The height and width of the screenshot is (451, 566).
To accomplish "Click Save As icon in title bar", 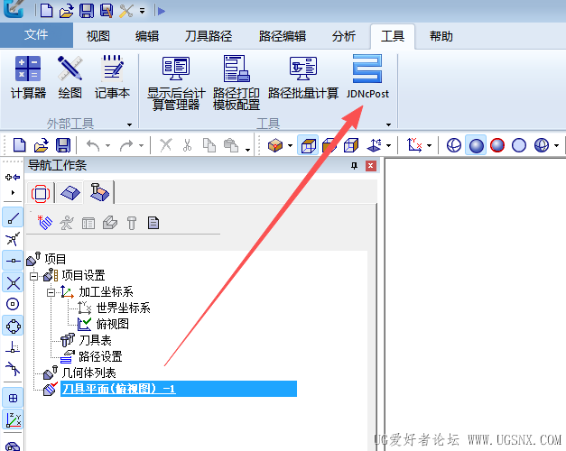I will click(x=107, y=11).
